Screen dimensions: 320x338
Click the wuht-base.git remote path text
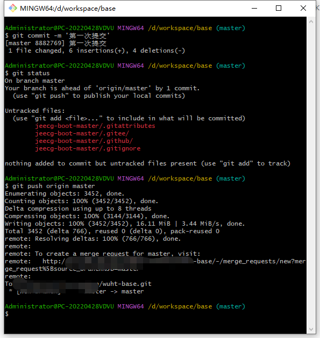[125, 284]
